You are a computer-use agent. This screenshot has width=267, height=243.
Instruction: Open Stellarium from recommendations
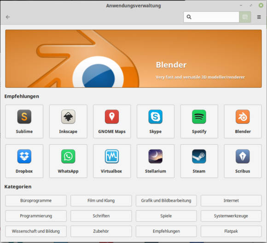point(156,161)
